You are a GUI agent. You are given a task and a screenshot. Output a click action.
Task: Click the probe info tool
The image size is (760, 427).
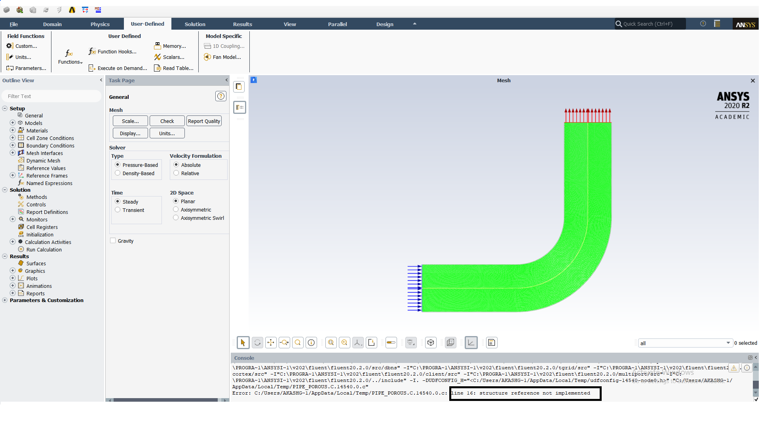[x=312, y=343]
